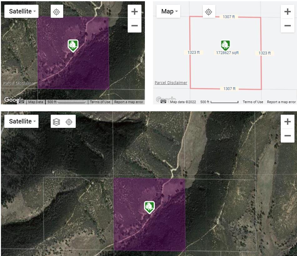Click locate target icon in top-left satellite map

pyautogui.click(x=57, y=12)
